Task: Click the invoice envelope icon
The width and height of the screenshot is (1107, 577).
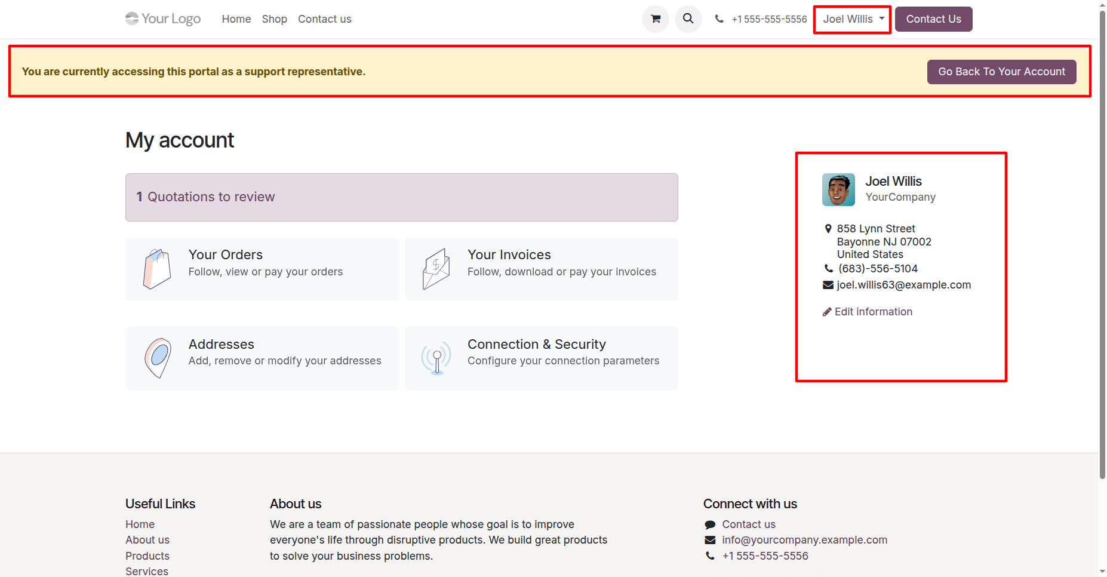Action: pos(436,269)
